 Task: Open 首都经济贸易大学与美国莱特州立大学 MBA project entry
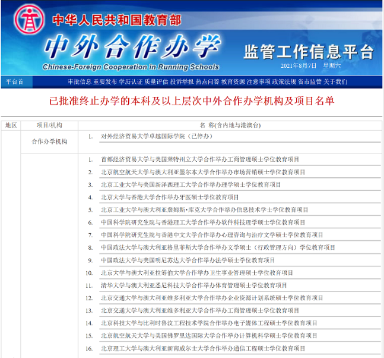click(x=200, y=159)
